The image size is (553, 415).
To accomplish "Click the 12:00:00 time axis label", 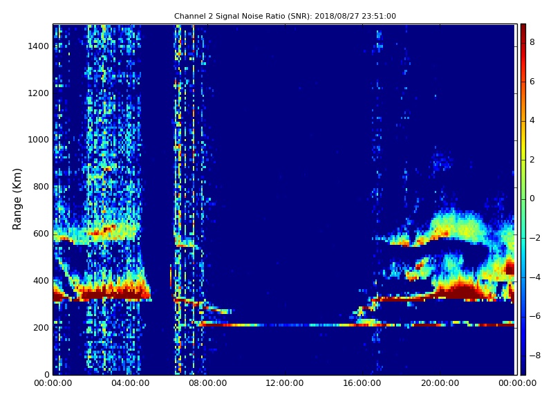I will tap(285, 383).
